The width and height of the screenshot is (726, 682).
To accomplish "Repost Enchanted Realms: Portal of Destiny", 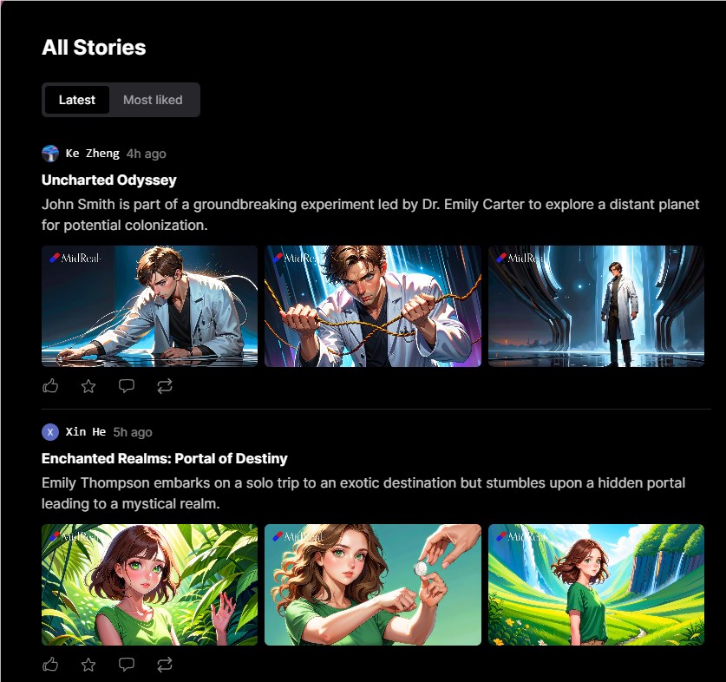I will click(165, 665).
